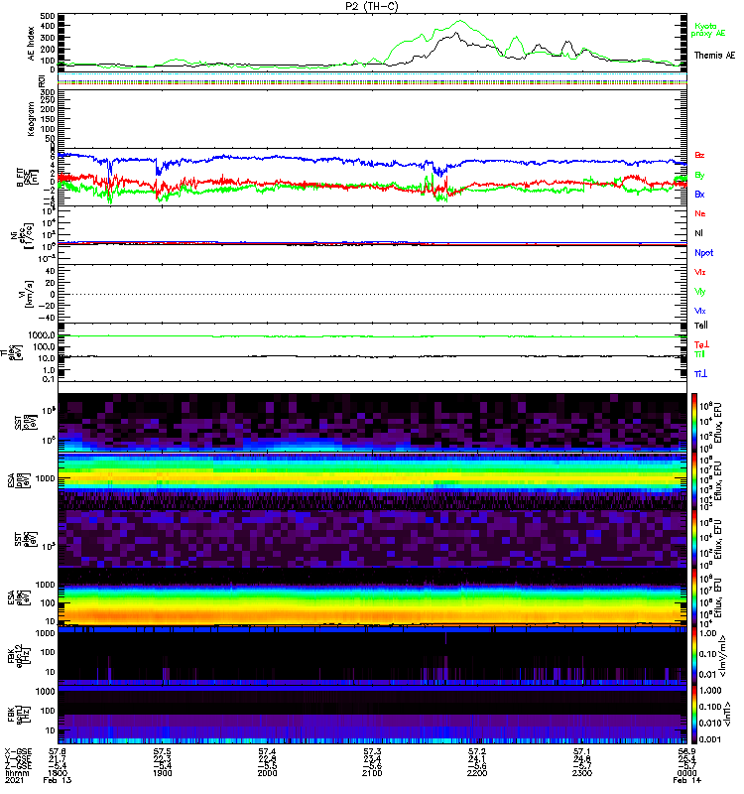The width and height of the screenshot is (744, 794).
Task: Click the Vi [km/s] axis label
Action: [x=26, y=294]
